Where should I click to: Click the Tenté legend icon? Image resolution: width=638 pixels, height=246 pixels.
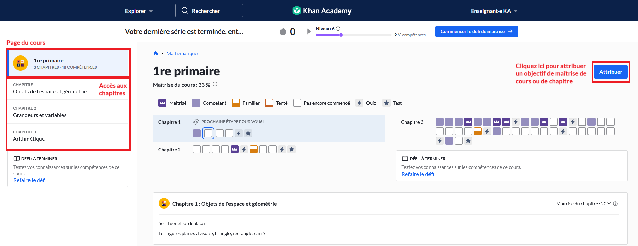tap(269, 103)
